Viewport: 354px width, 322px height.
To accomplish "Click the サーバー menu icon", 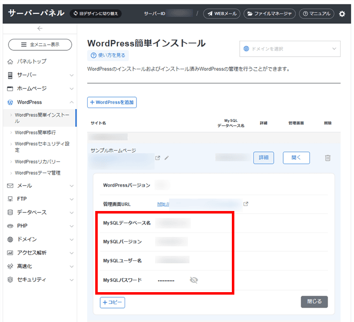I will coord(10,75).
